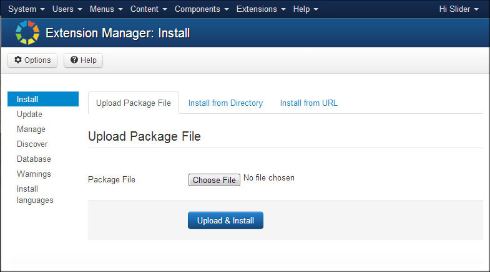Open Install languages sidebar link

point(36,195)
